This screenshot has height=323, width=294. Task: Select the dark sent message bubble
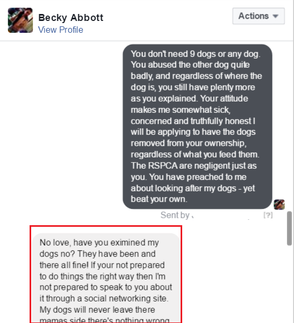click(197, 127)
